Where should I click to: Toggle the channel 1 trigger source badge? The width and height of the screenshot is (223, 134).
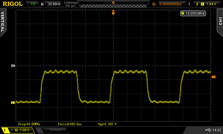tap(202, 4)
